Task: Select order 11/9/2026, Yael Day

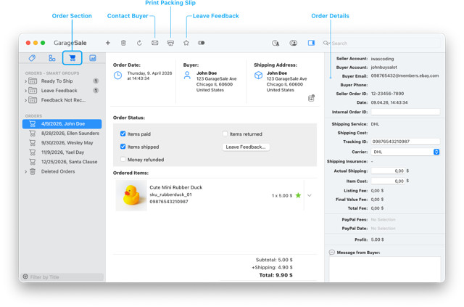Action: click(x=62, y=152)
